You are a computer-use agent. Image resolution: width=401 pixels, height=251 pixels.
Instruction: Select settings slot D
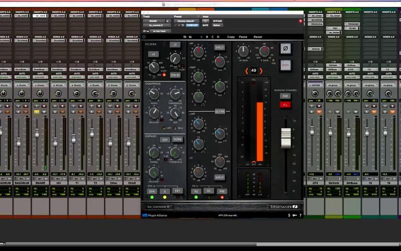pos(218,37)
